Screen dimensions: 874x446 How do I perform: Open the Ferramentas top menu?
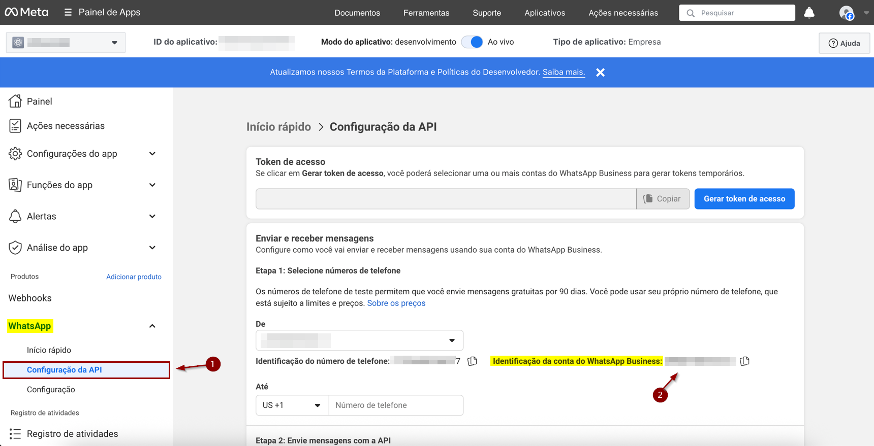(x=426, y=13)
